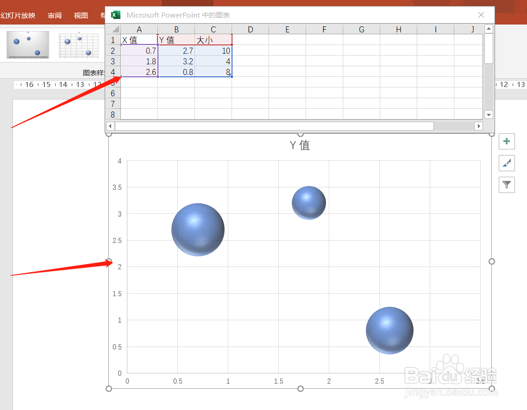The height and width of the screenshot is (410, 527).
Task: Click the horizontal scrollbar thumb in spreadsheet
Action: [x=274, y=126]
